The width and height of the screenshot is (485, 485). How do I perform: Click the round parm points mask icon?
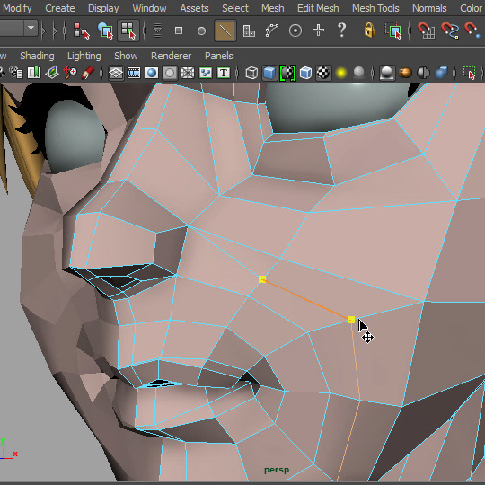pos(201,31)
